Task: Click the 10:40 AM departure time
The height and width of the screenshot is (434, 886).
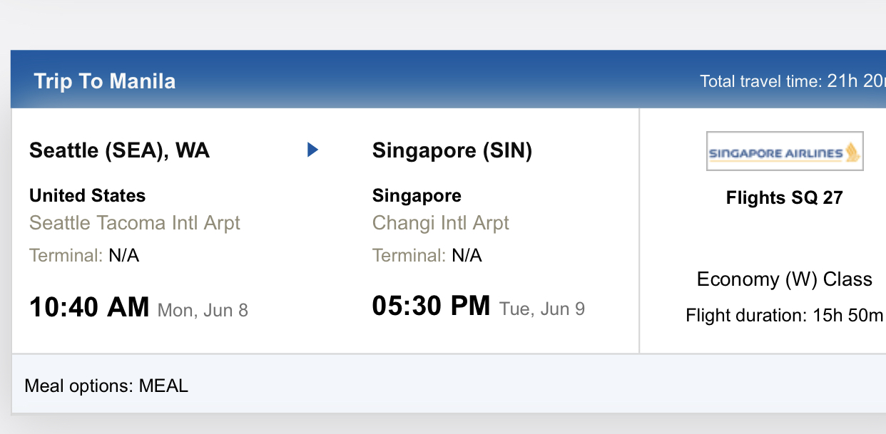Action: [x=89, y=307]
